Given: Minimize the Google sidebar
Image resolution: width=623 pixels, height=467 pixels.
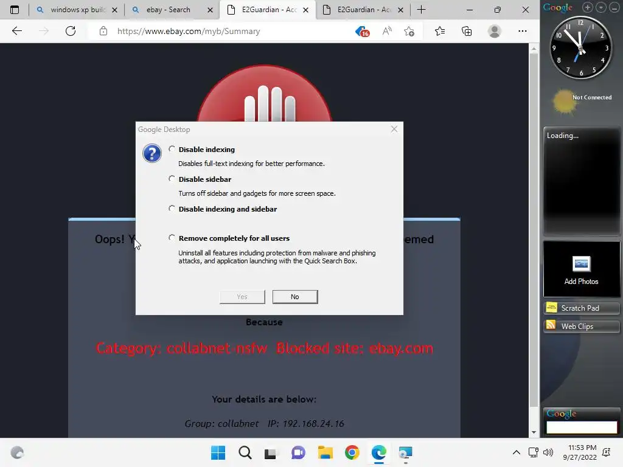Looking at the screenshot, I should coord(614,7).
